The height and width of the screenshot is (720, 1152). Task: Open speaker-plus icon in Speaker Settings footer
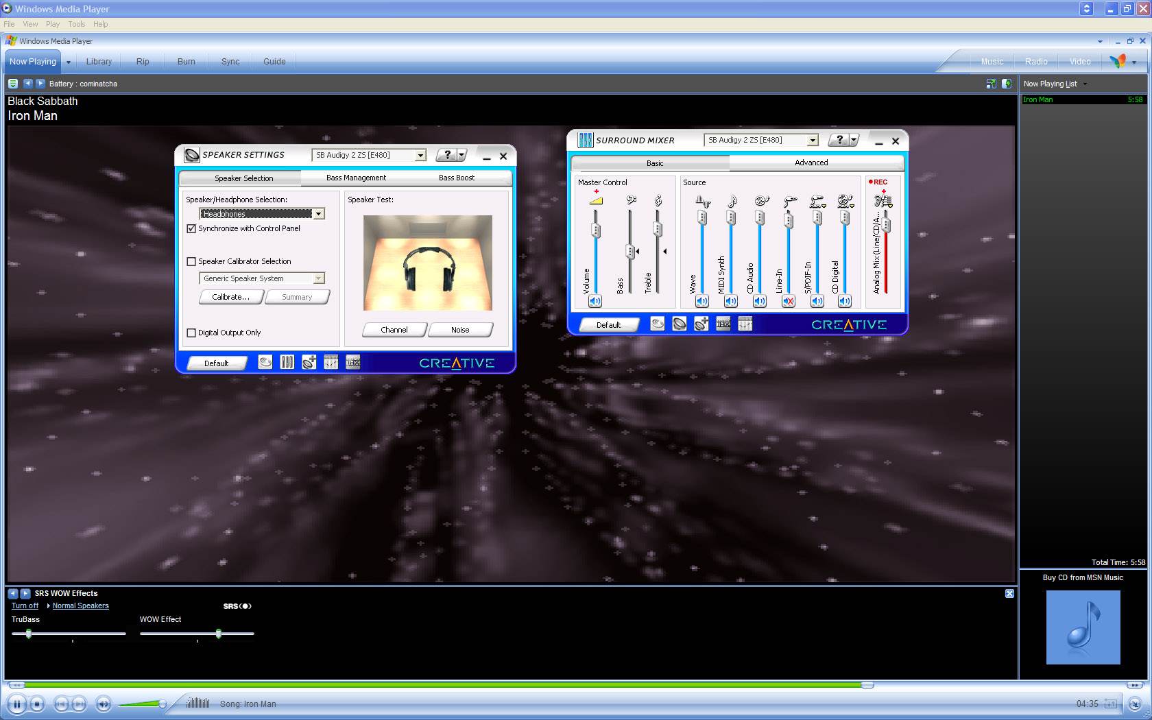pos(309,362)
